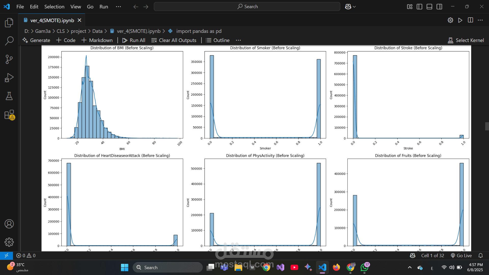The height and width of the screenshot is (275, 489).
Task: Toggle the secondary side bar layout button
Action: click(439, 7)
